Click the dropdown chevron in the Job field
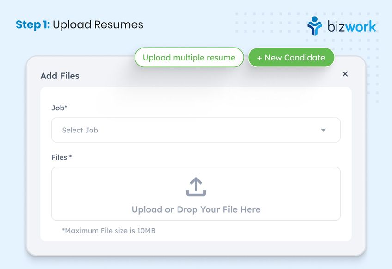The image size is (392, 269). (323, 130)
